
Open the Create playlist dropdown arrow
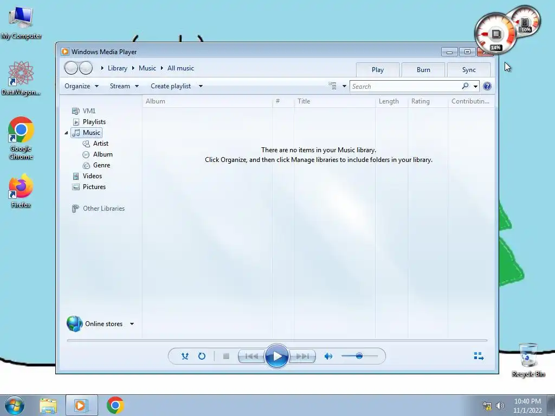click(201, 86)
